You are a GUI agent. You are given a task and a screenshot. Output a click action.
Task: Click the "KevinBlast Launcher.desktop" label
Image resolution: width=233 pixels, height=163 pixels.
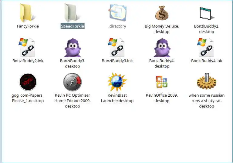(x=117, y=98)
